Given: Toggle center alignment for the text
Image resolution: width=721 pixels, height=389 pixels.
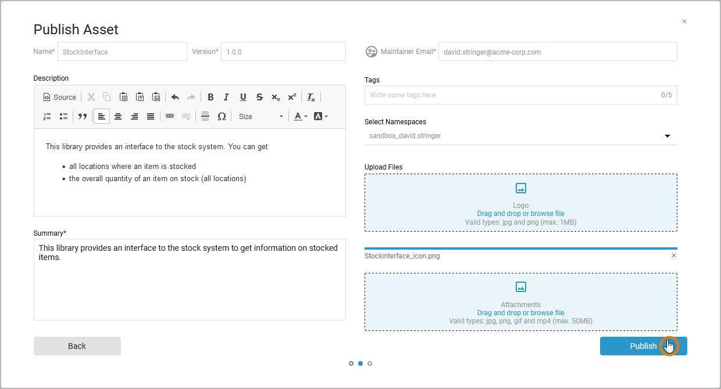Looking at the screenshot, I should [x=118, y=116].
